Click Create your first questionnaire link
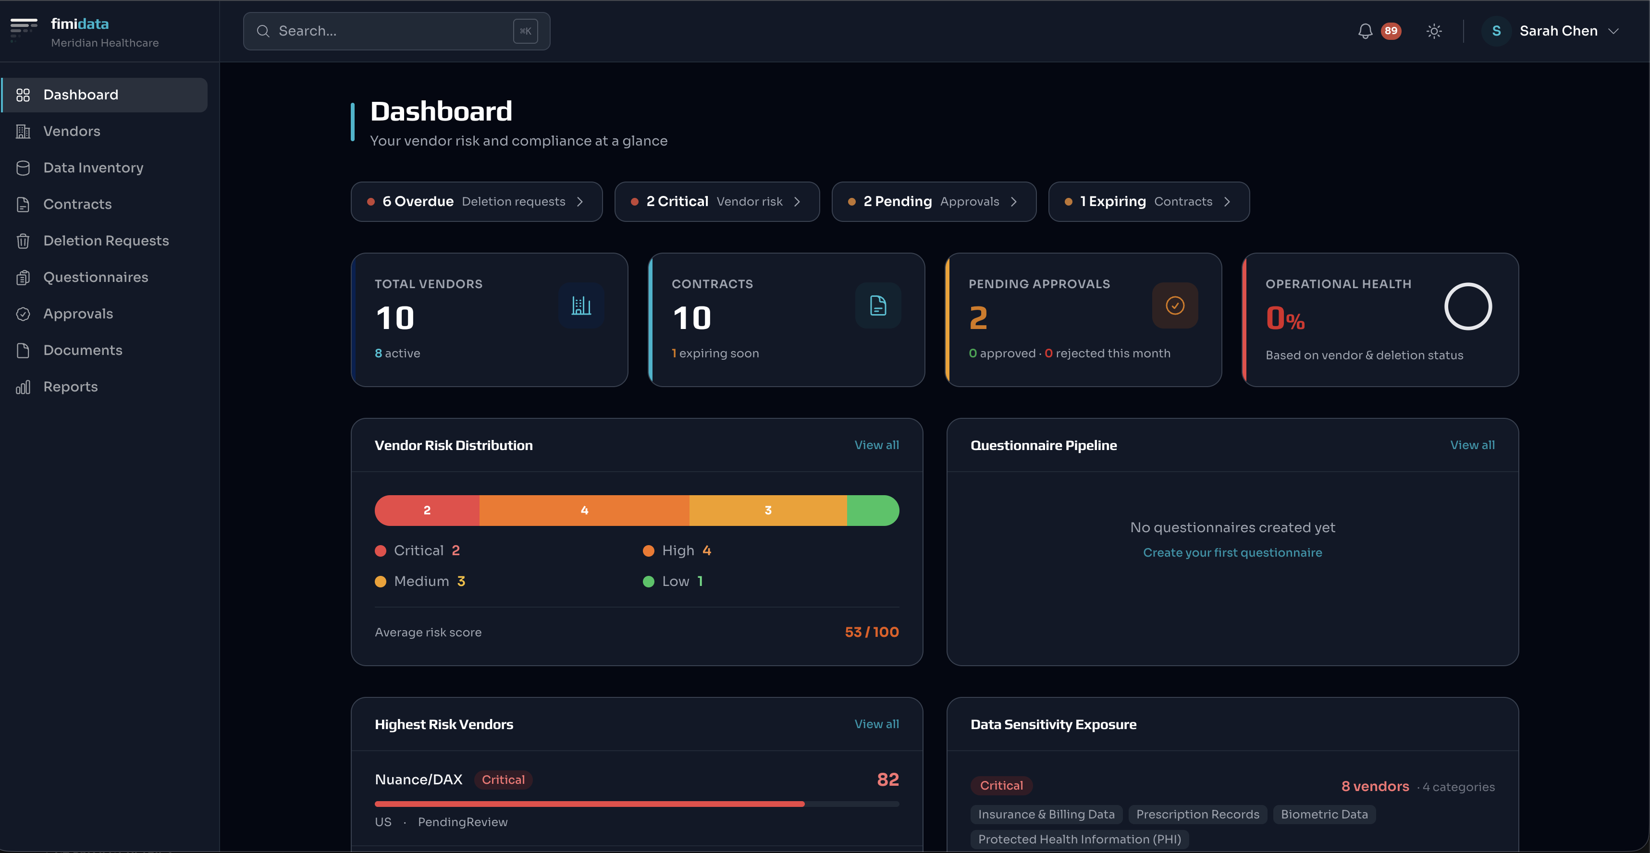The image size is (1650, 853). point(1232,553)
